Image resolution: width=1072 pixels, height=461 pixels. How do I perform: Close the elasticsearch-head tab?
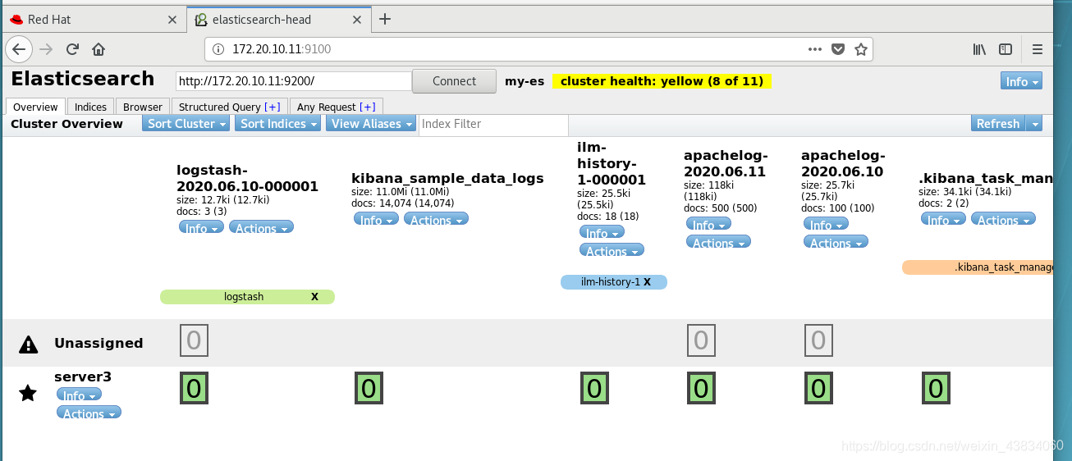(x=358, y=20)
